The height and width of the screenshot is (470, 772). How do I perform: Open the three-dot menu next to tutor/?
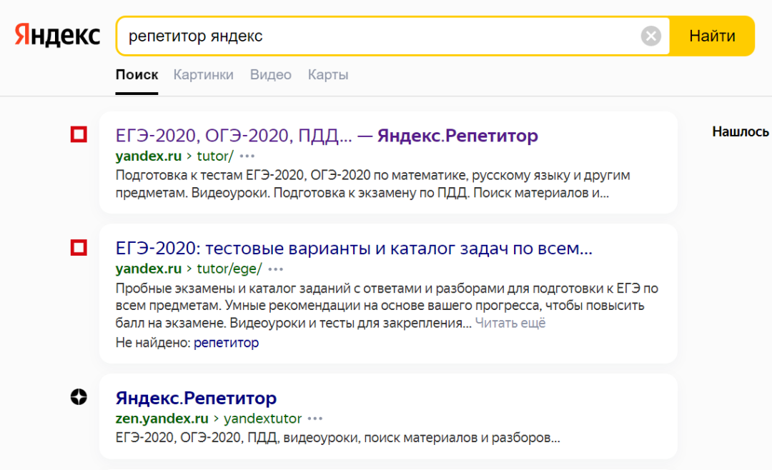click(x=247, y=156)
